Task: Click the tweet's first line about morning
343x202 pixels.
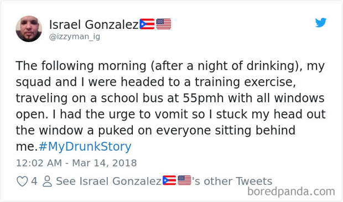Action: point(170,66)
